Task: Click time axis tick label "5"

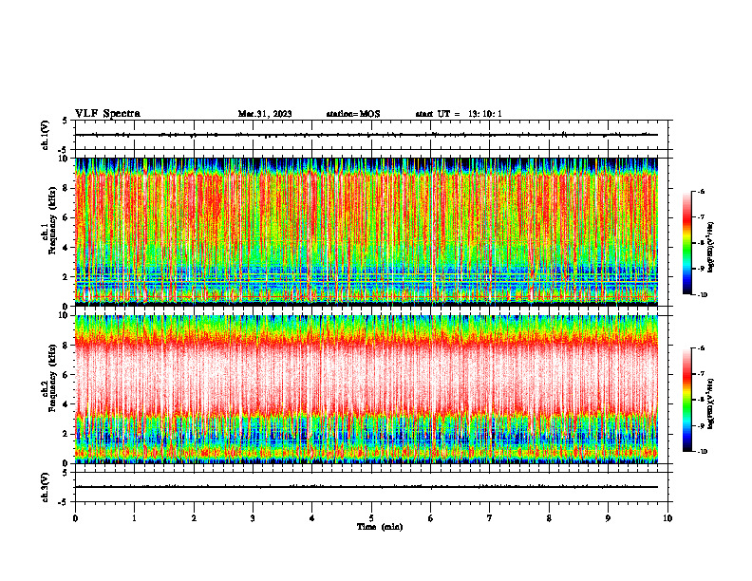Action: [x=371, y=518]
